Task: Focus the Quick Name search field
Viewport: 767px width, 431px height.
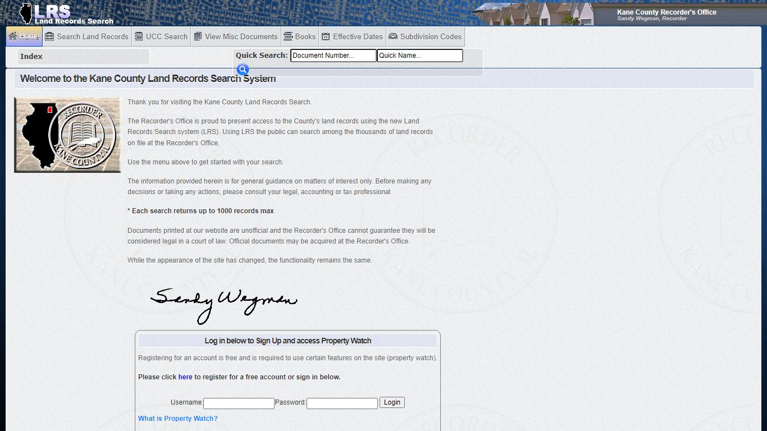Action: click(x=419, y=56)
